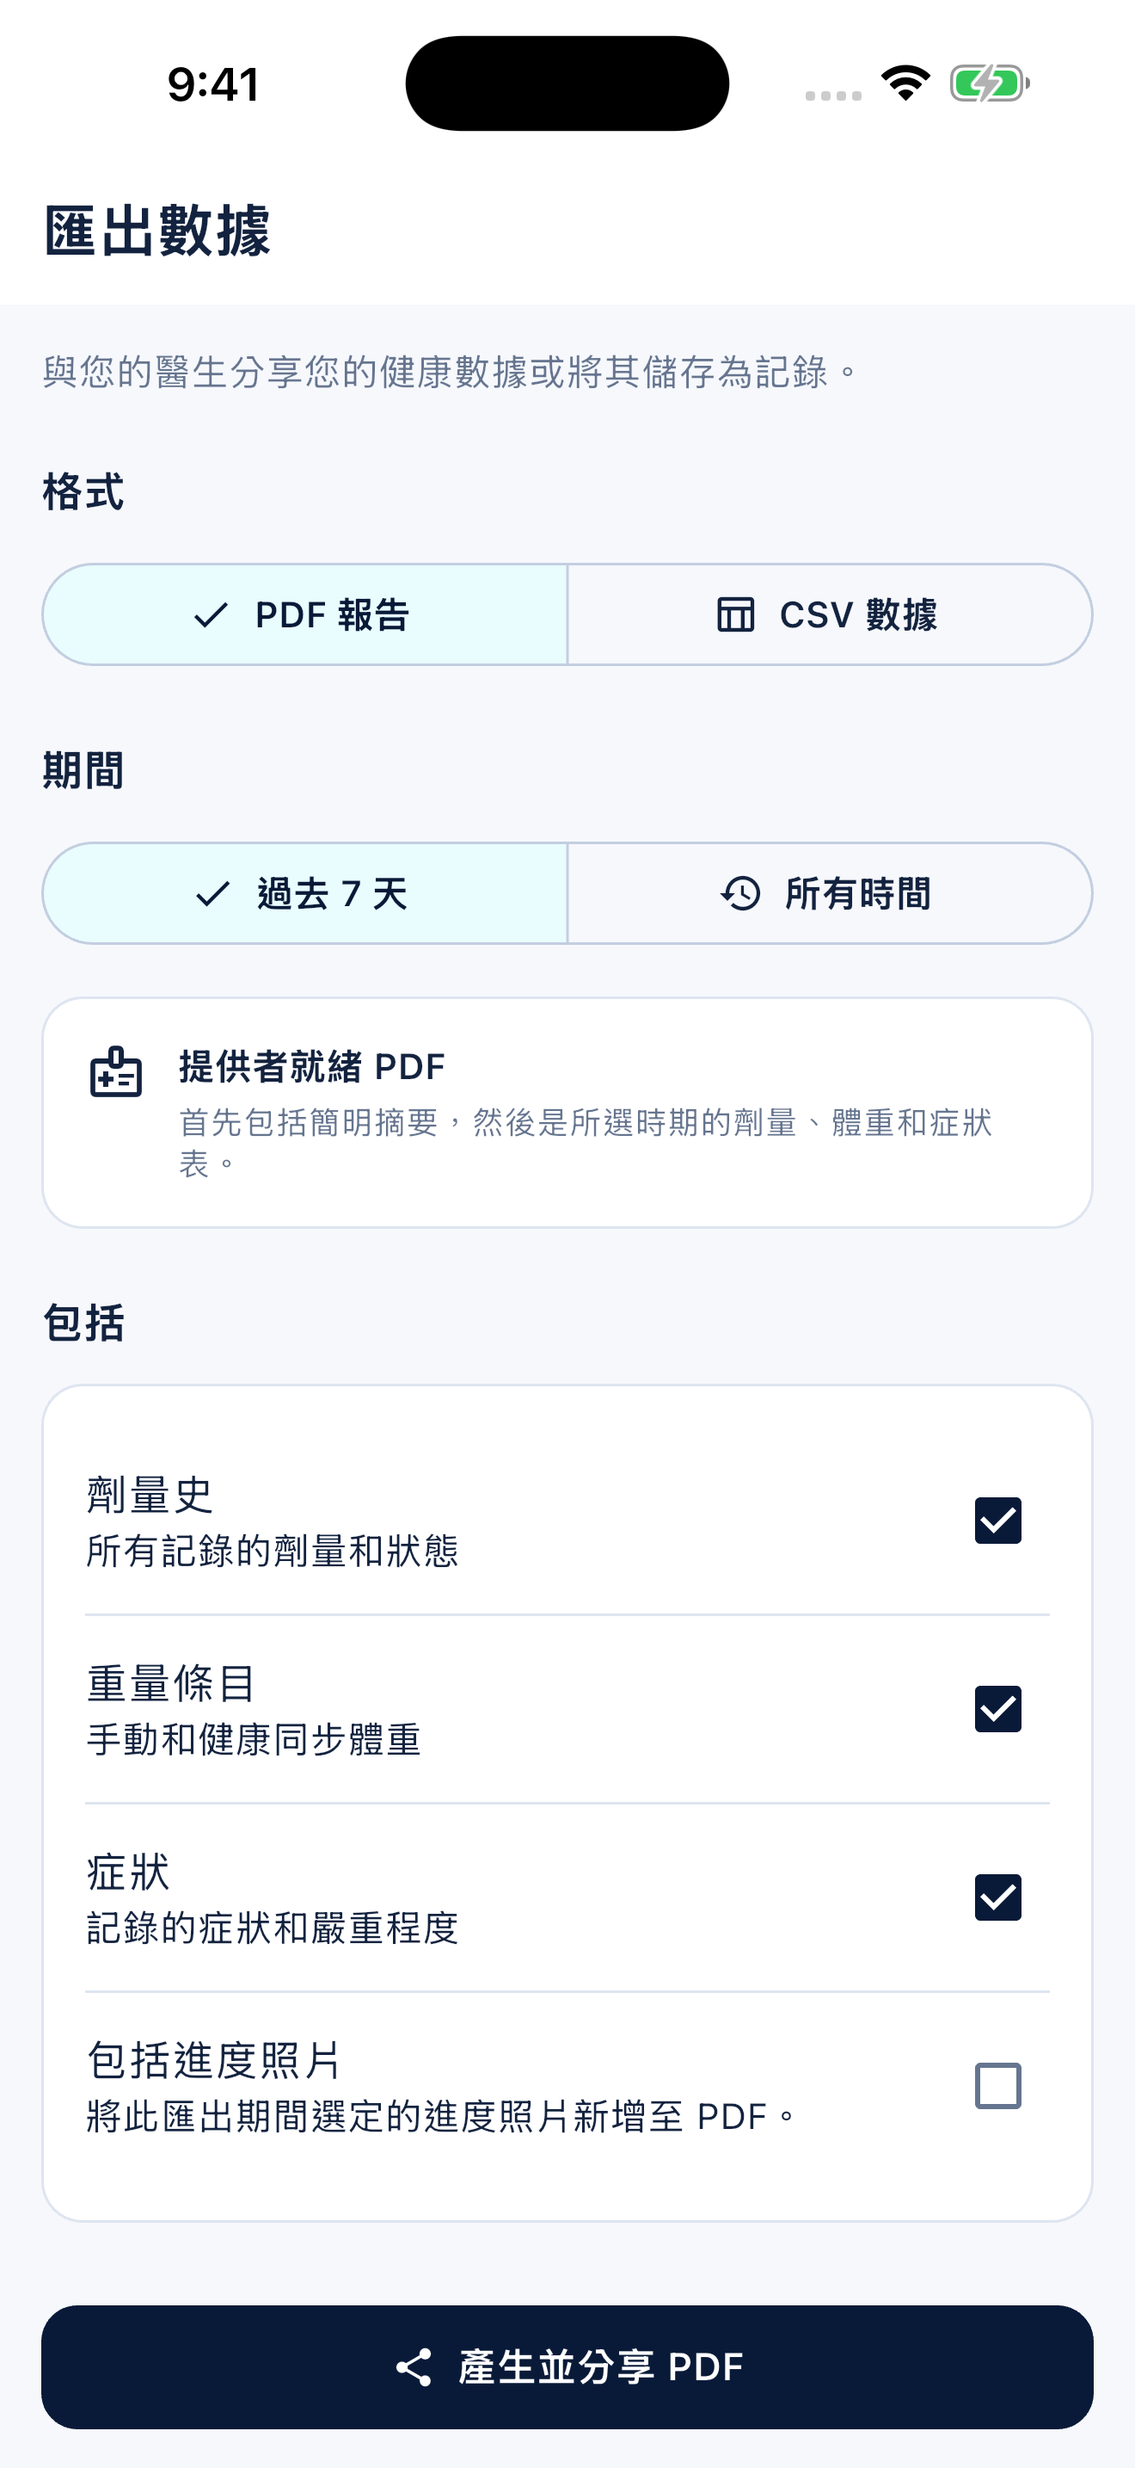Choose the 過去 7 天 period option
1135x2468 pixels.
click(x=304, y=894)
